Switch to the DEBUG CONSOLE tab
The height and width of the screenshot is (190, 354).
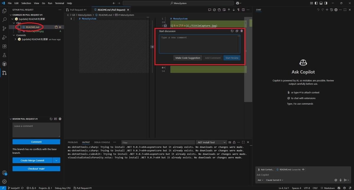pos(102,142)
